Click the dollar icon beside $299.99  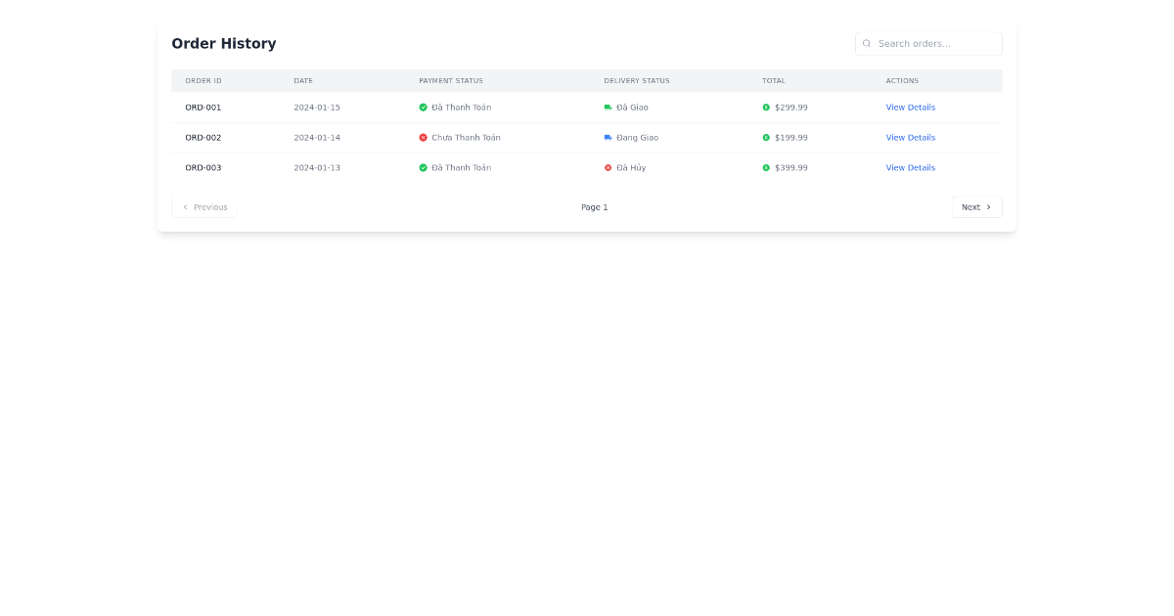766,108
